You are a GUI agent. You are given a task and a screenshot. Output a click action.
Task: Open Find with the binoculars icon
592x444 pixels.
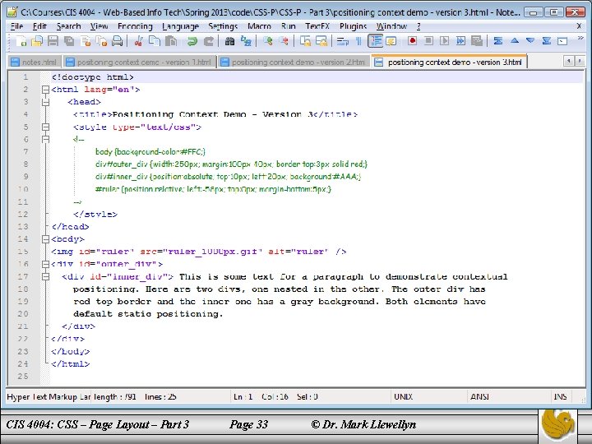pyautogui.click(x=231, y=41)
